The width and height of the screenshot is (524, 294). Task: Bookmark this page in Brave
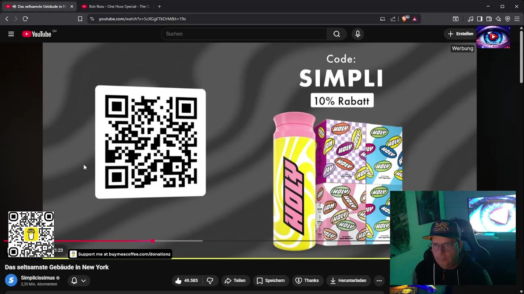click(80, 19)
